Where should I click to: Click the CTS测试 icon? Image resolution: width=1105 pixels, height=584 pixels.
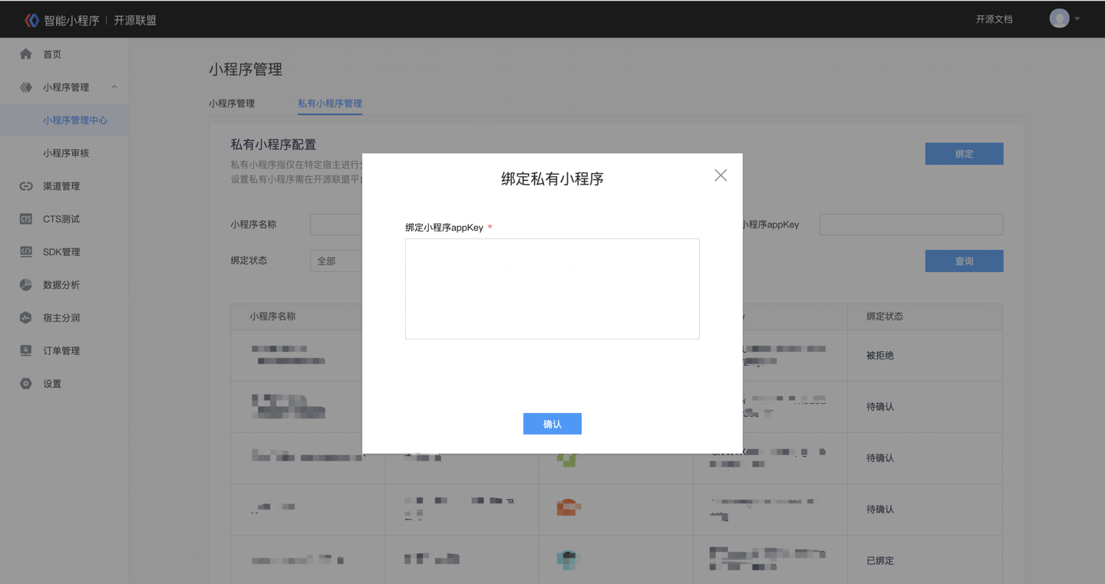[x=26, y=219]
